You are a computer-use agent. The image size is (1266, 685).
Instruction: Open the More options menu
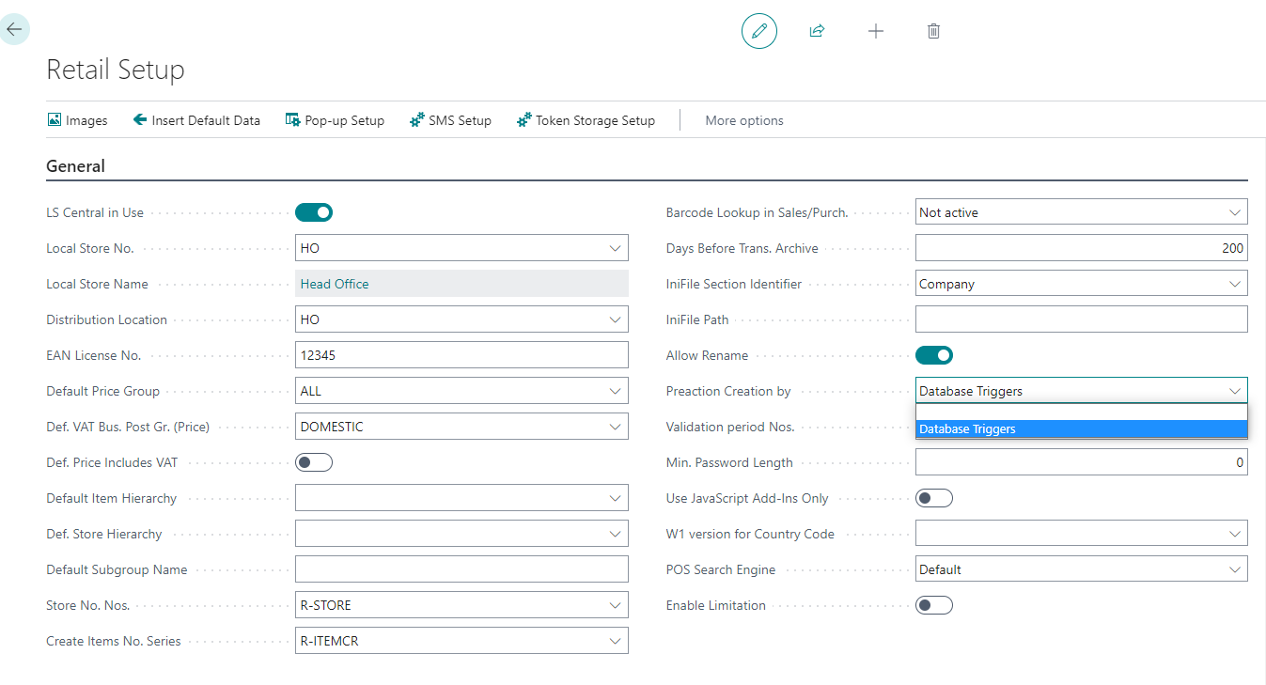coord(743,120)
